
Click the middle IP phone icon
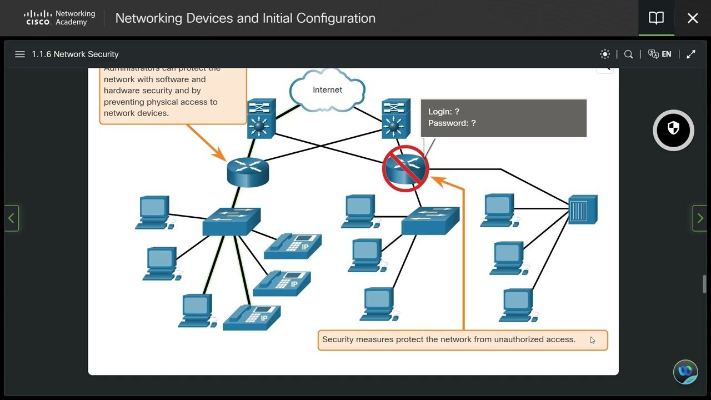point(282,283)
